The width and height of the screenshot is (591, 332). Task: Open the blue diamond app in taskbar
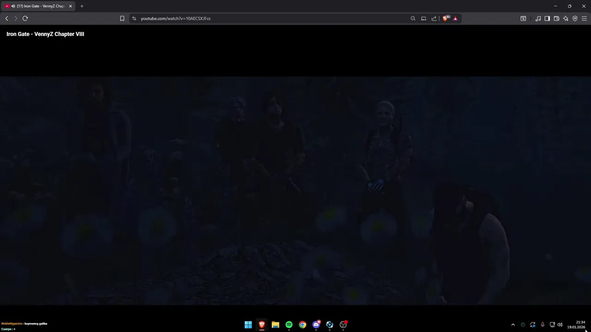(330, 325)
